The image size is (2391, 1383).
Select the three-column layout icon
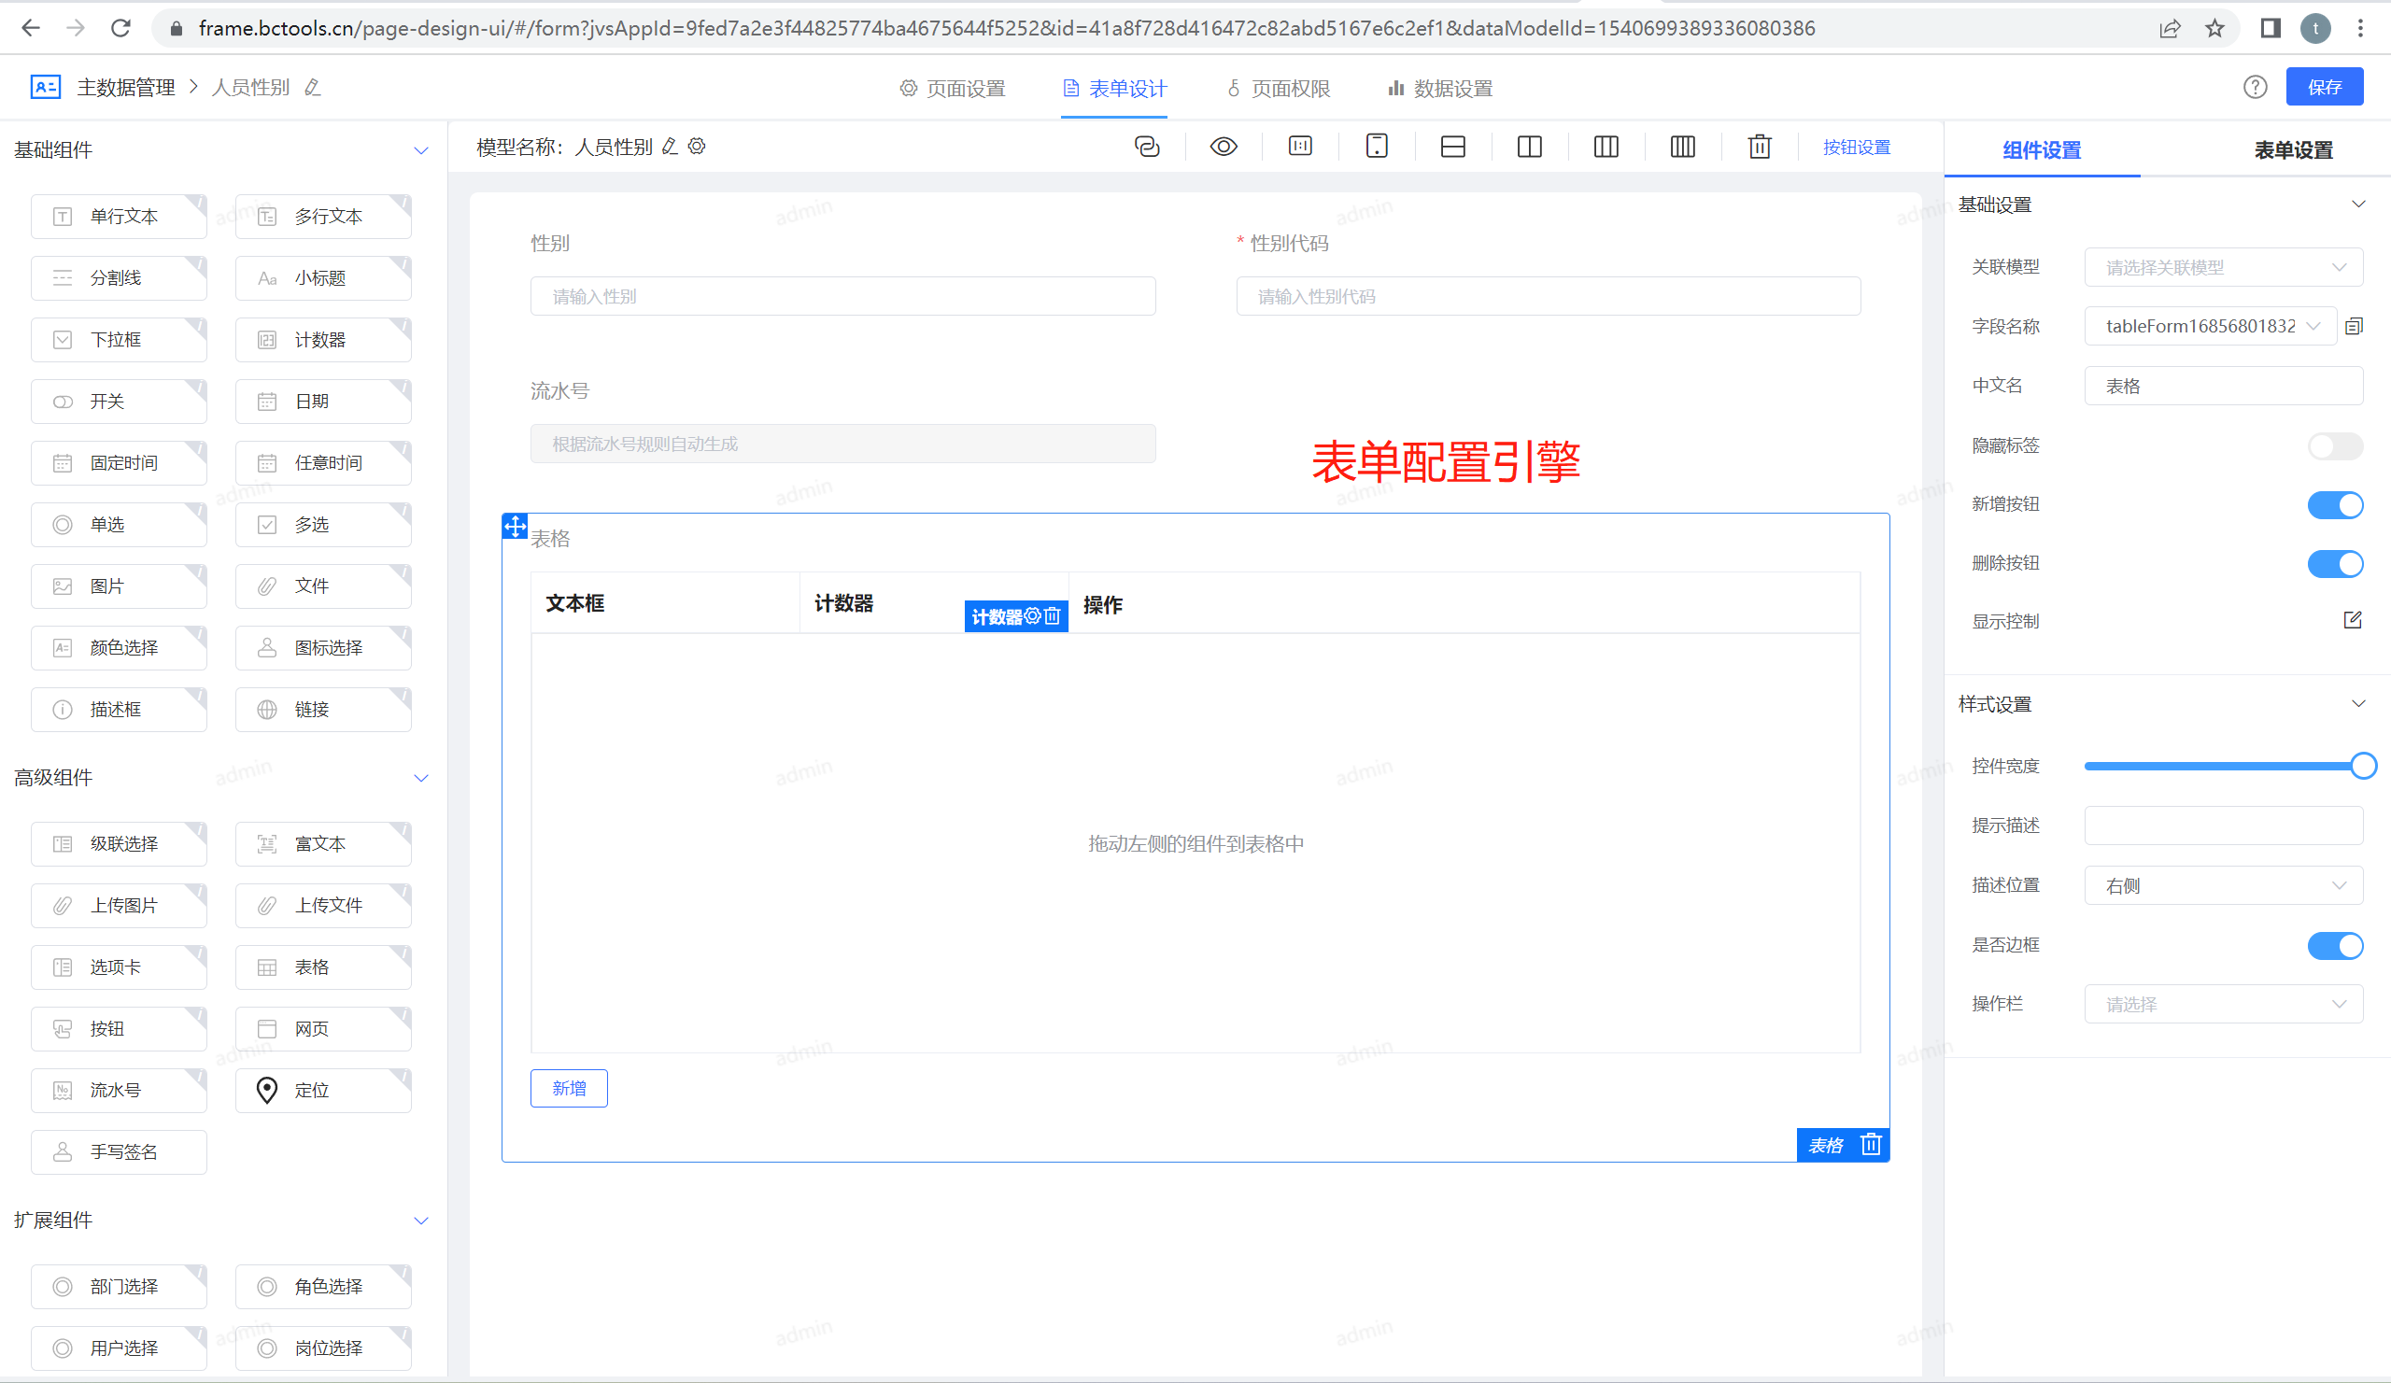1606,147
